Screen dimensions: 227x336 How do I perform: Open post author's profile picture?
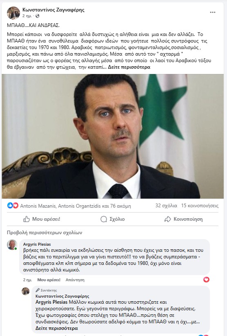coord(13,13)
